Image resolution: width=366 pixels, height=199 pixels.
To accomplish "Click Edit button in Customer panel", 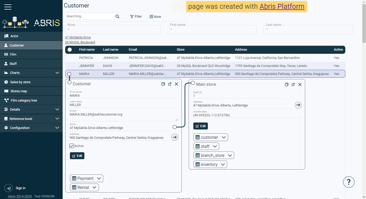I will [x=77, y=156].
